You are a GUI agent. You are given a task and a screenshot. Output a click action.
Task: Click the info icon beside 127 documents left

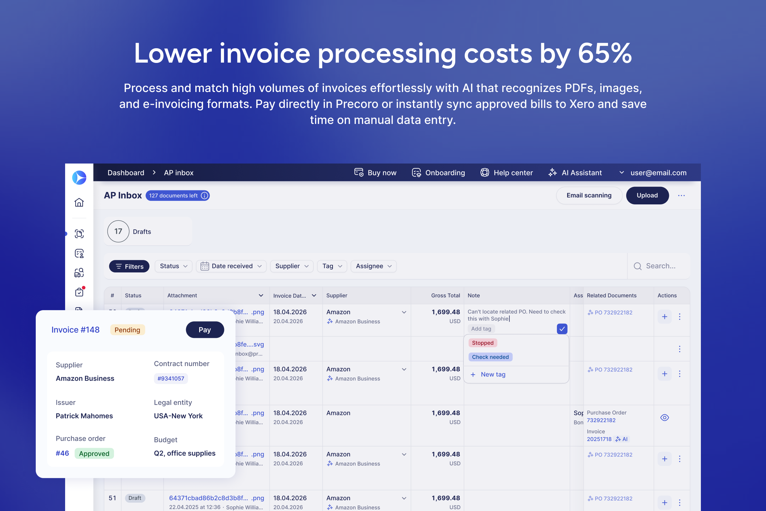205,195
